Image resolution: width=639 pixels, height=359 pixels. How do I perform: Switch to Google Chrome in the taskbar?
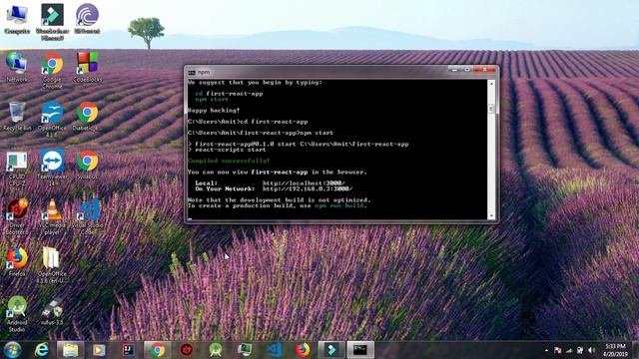pos(157,350)
